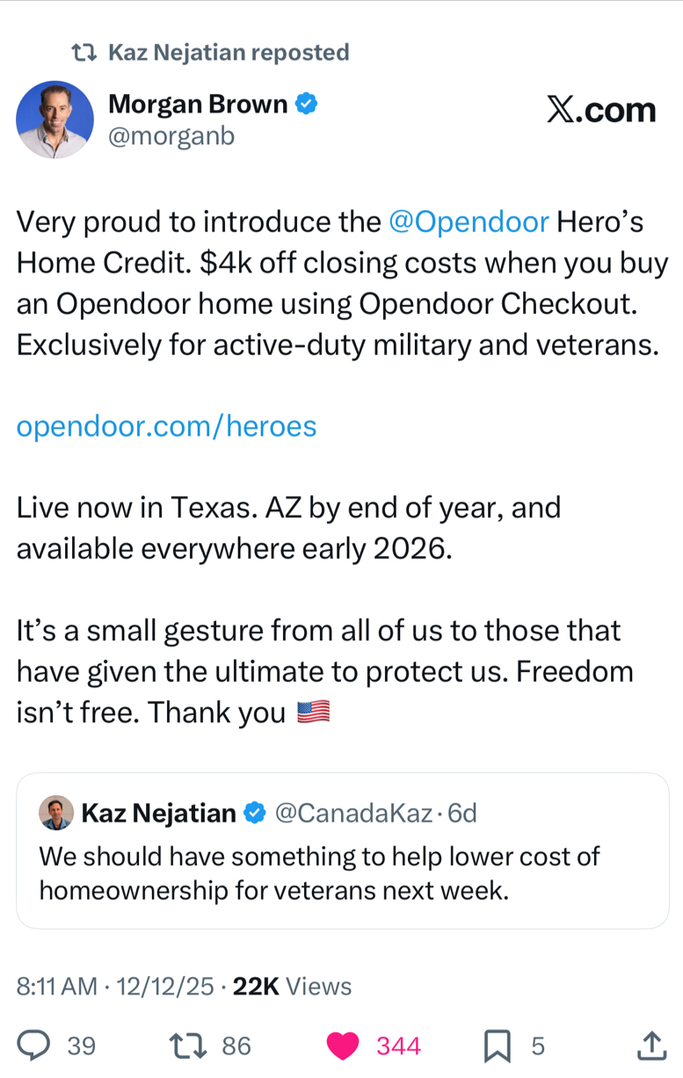Click Kaz Nejatian's verified badge in quote
Screen dimensions: 683x1078
click(254, 814)
